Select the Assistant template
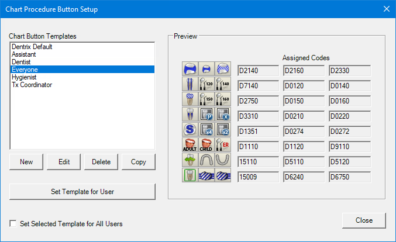The width and height of the screenshot is (396, 242). [x=82, y=54]
